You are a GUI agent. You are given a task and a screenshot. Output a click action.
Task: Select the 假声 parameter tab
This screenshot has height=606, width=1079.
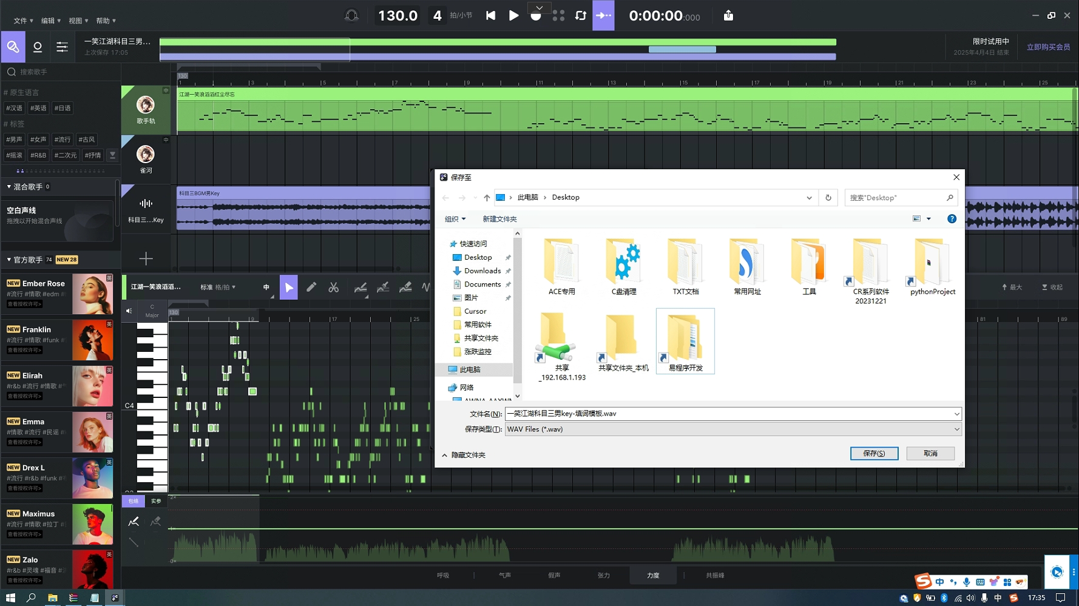coord(554,576)
